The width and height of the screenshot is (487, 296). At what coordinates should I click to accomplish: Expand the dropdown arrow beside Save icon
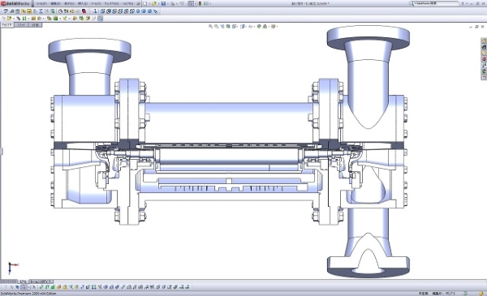[168, 4]
